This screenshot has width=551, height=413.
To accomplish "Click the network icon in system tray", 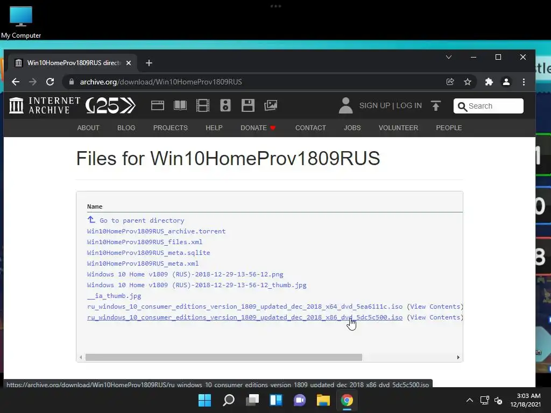I will 485,400.
